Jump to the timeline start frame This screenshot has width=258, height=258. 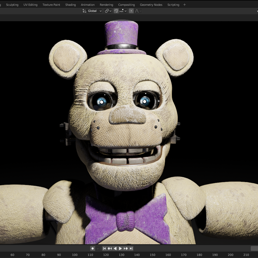105,248
